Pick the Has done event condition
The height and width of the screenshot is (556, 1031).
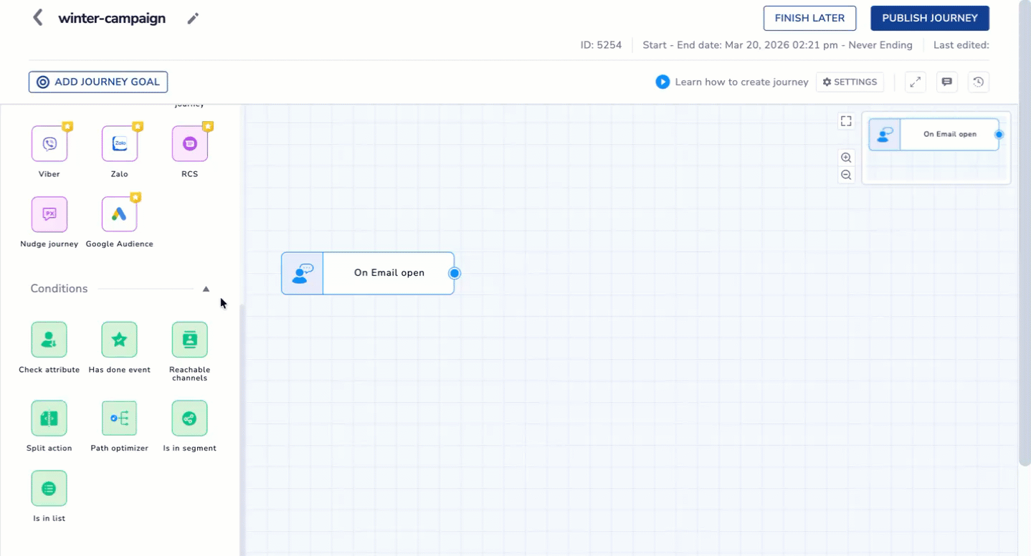tap(119, 340)
